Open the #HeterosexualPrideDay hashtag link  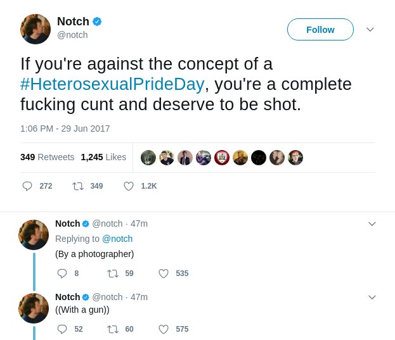click(112, 84)
